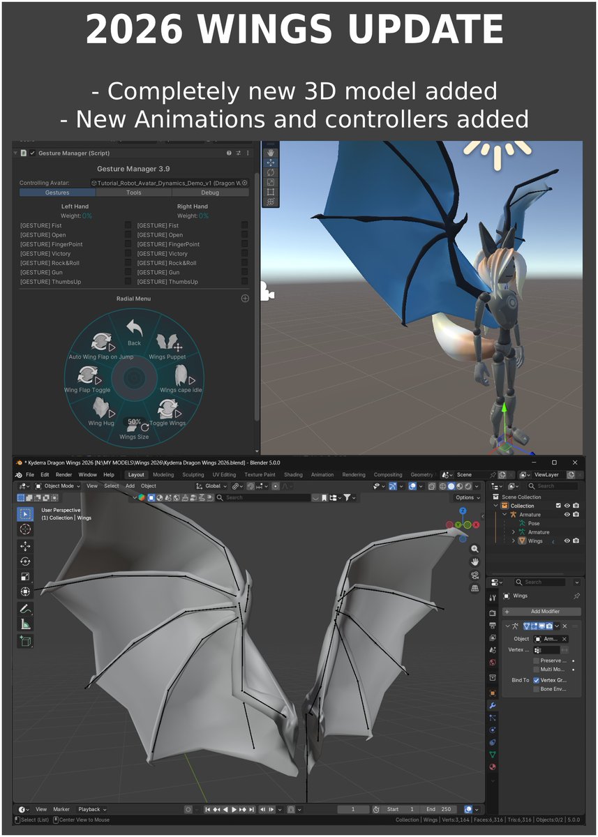Open Gesture Manager three-dot context menu

tap(247, 153)
